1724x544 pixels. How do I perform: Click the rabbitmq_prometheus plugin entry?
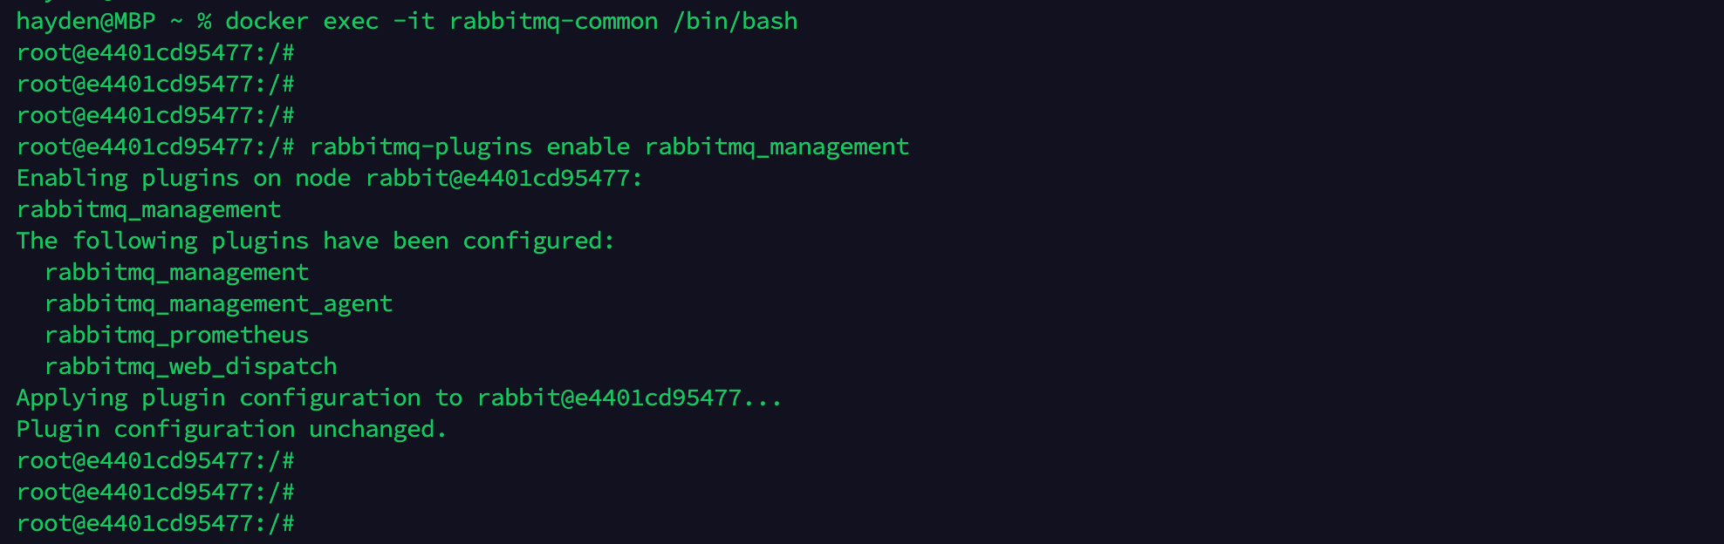click(x=176, y=335)
